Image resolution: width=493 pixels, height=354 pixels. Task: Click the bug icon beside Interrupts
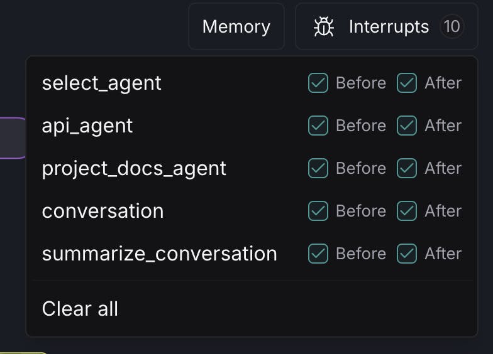[x=324, y=27]
